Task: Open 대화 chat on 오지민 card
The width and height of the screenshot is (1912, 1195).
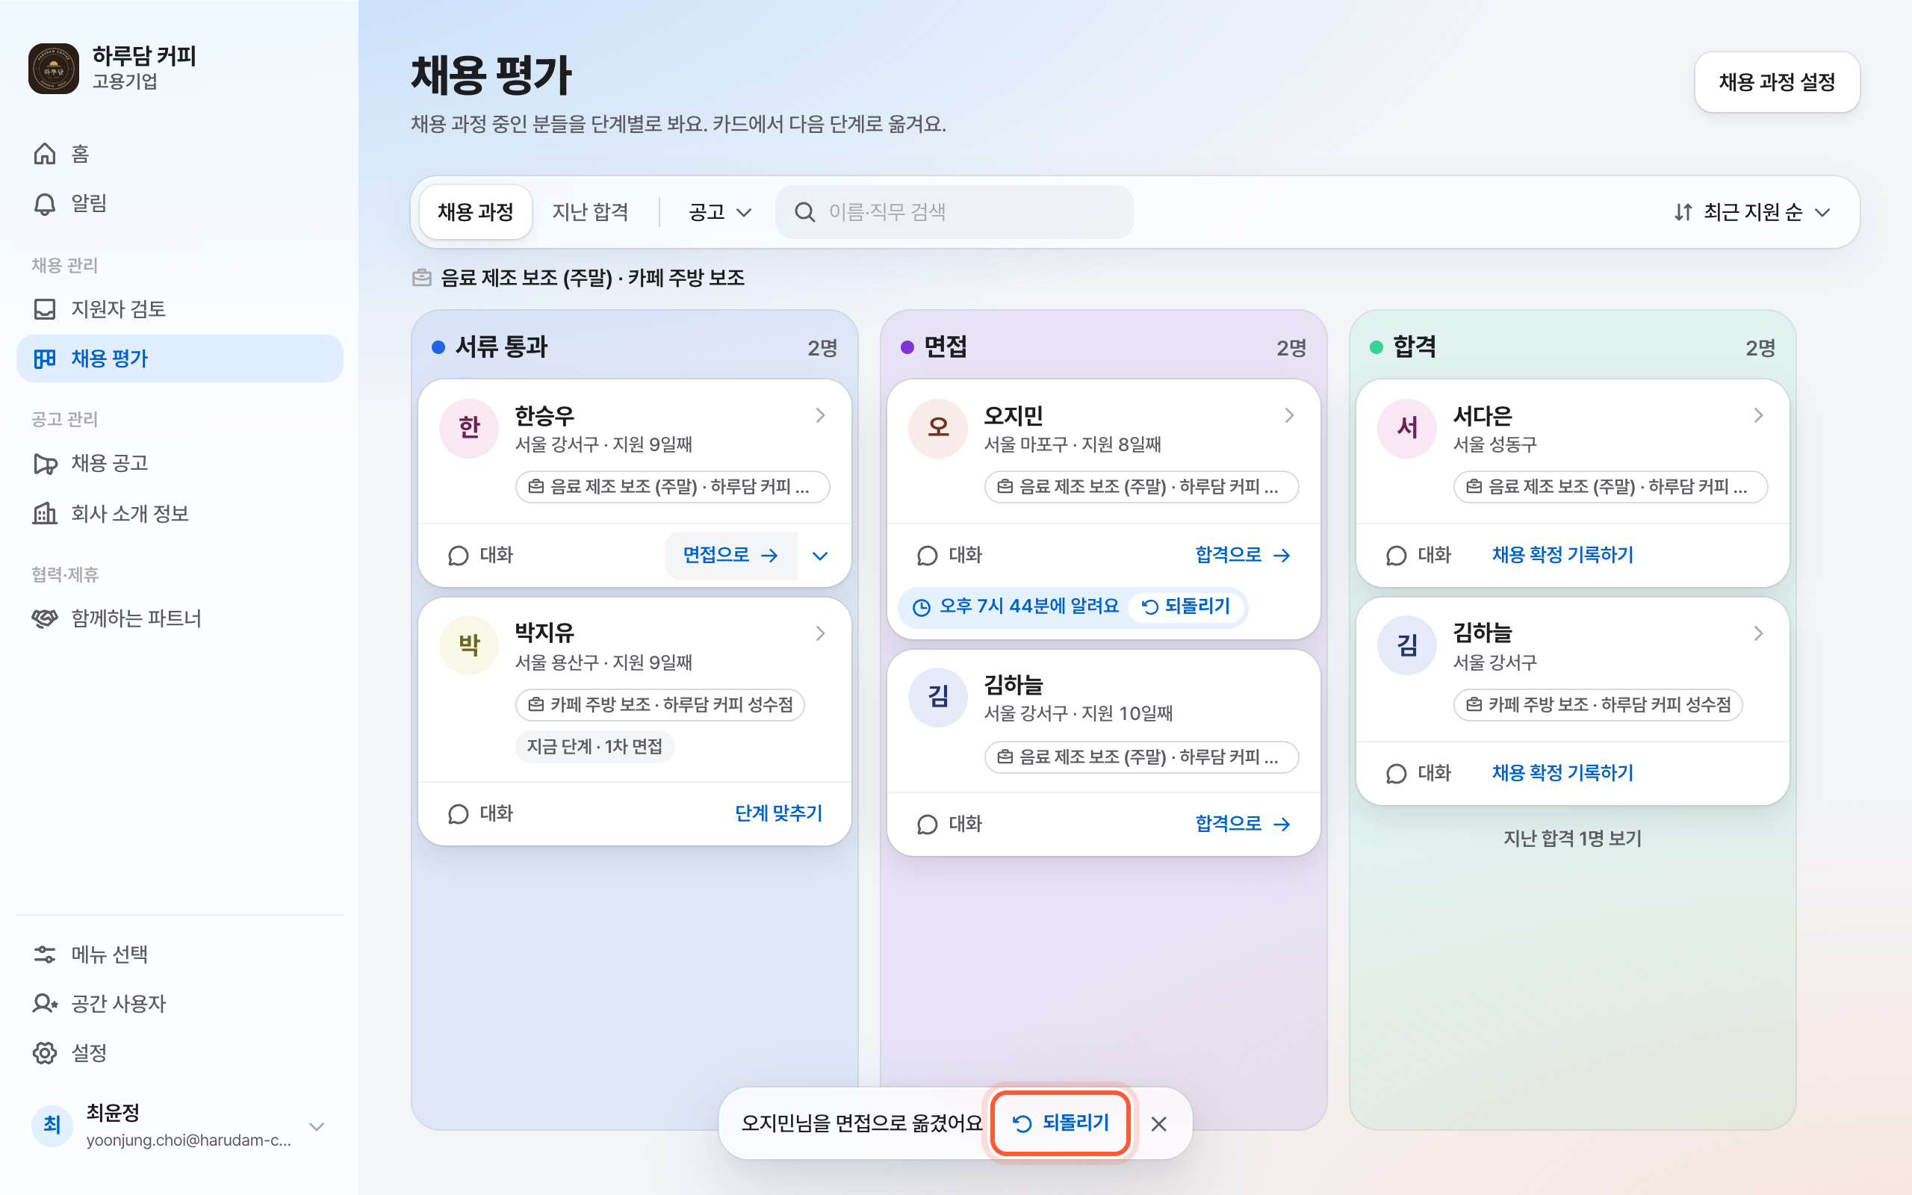Action: [949, 555]
